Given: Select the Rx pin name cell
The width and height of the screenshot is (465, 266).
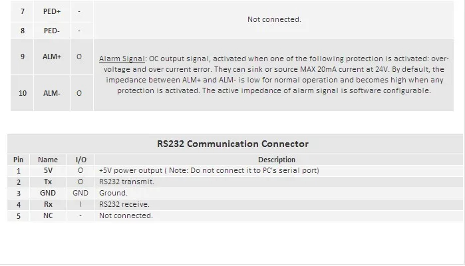Looking at the screenshot, I should click(48, 204).
